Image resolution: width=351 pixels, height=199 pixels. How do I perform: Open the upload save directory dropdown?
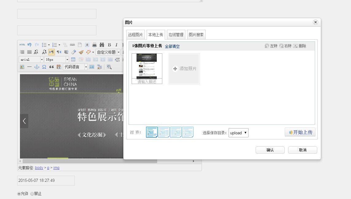[238, 133]
